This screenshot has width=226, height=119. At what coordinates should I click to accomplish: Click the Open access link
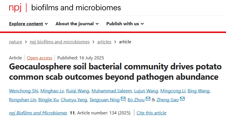39,58
